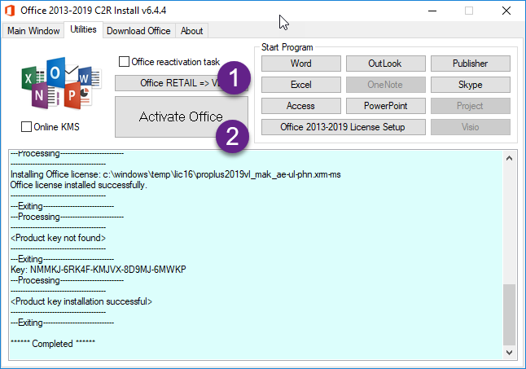Start Publisher program

click(471, 64)
